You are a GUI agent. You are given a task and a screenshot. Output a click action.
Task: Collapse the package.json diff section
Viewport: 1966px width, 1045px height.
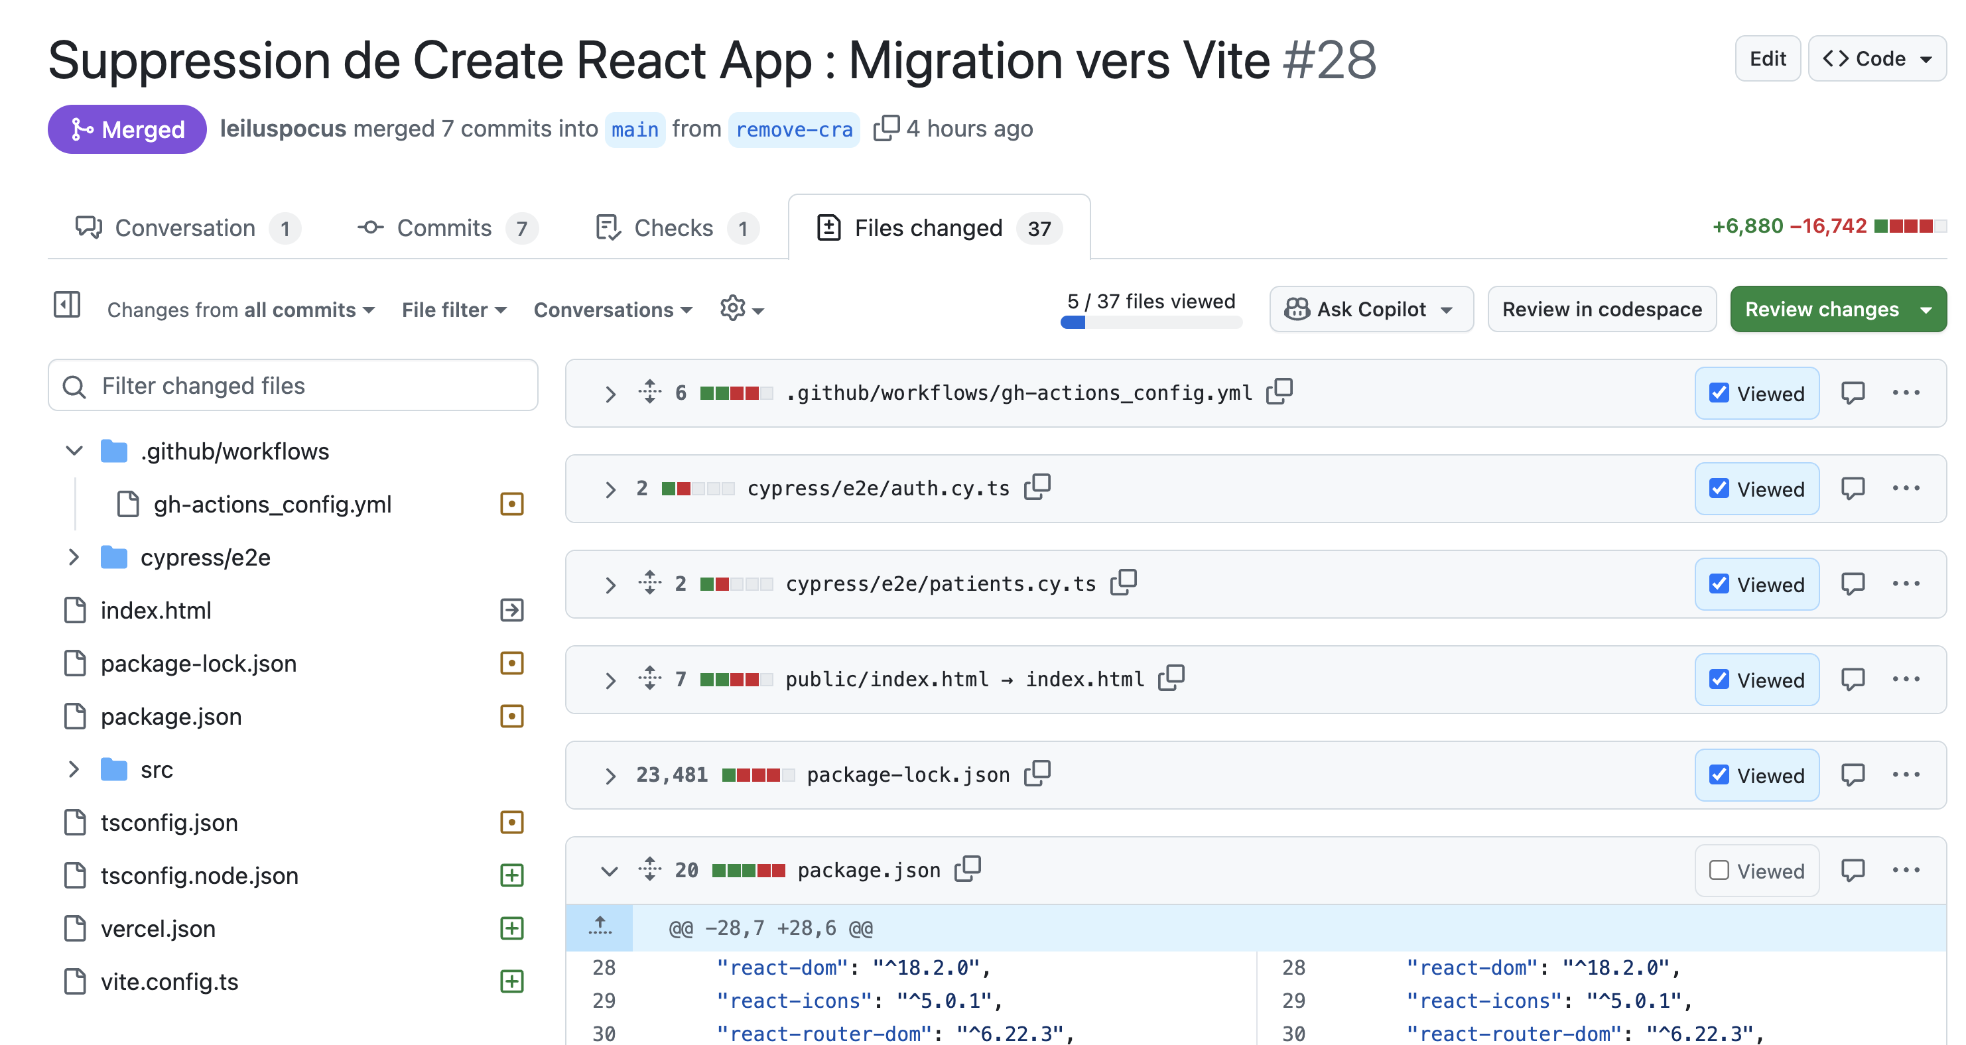point(609,871)
